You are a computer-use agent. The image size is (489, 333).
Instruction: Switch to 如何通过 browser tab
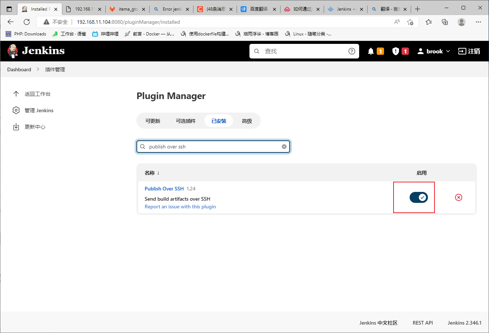coord(302,9)
